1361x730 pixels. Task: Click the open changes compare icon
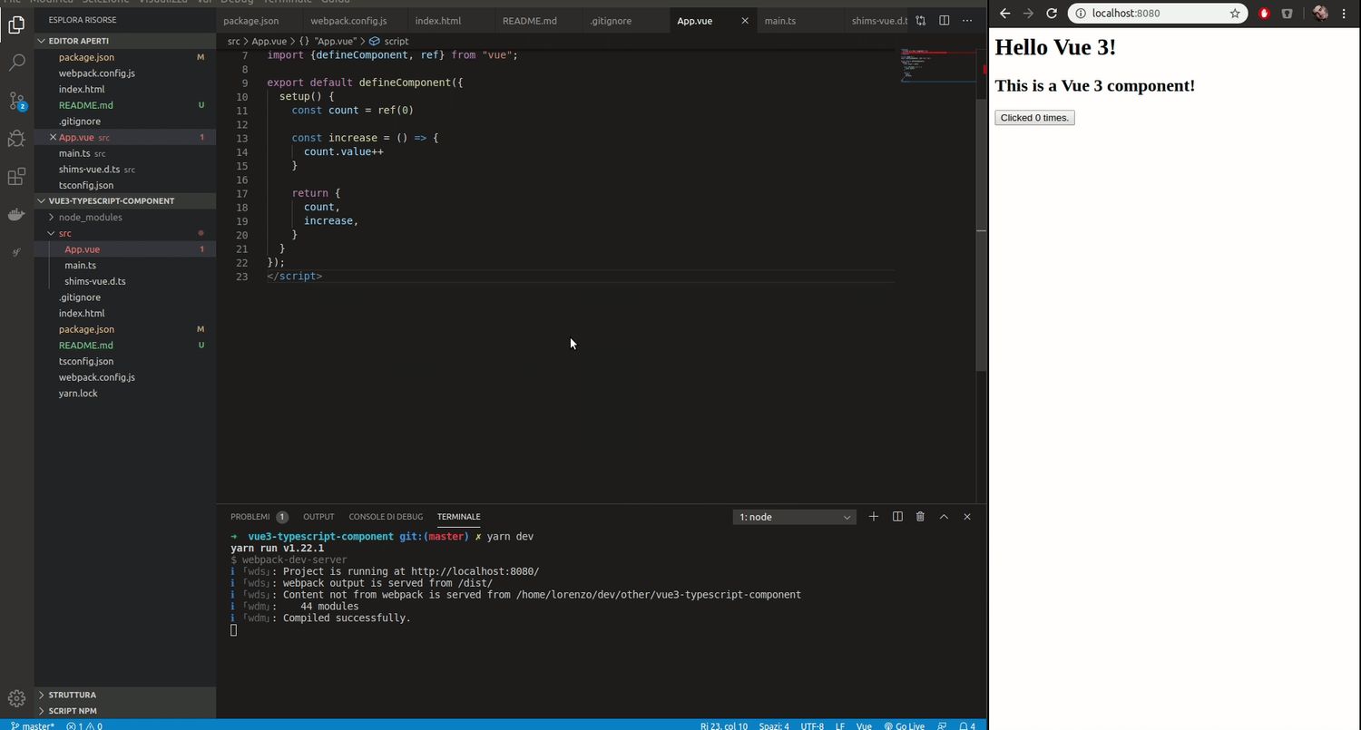coord(921,21)
